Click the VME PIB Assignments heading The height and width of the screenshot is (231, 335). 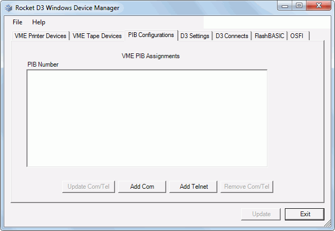[151, 56]
